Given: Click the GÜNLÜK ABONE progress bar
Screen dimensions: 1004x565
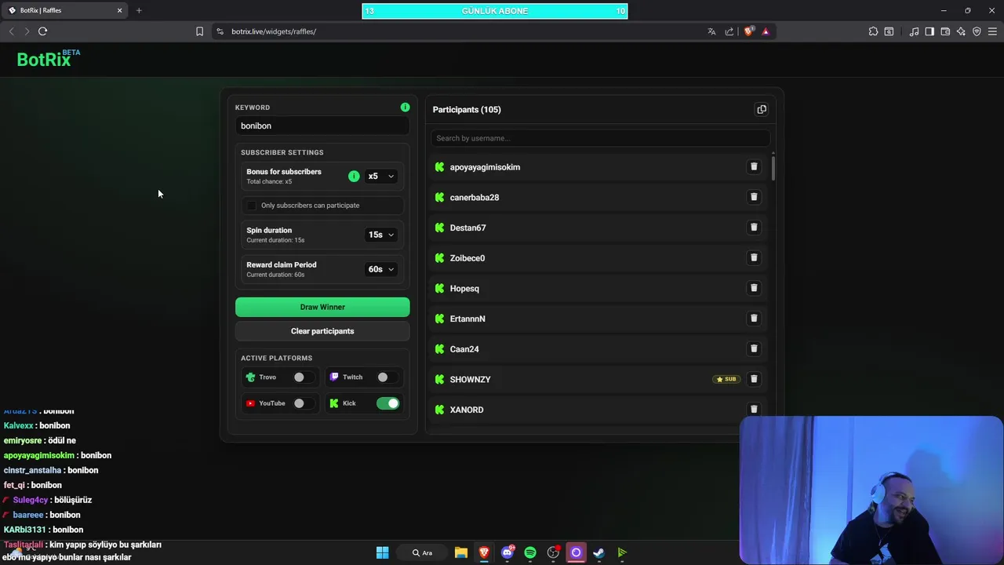Looking at the screenshot, I should pos(494,11).
